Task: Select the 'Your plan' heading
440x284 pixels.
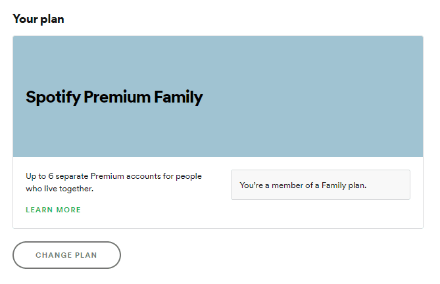Action: [x=38, y=18]
